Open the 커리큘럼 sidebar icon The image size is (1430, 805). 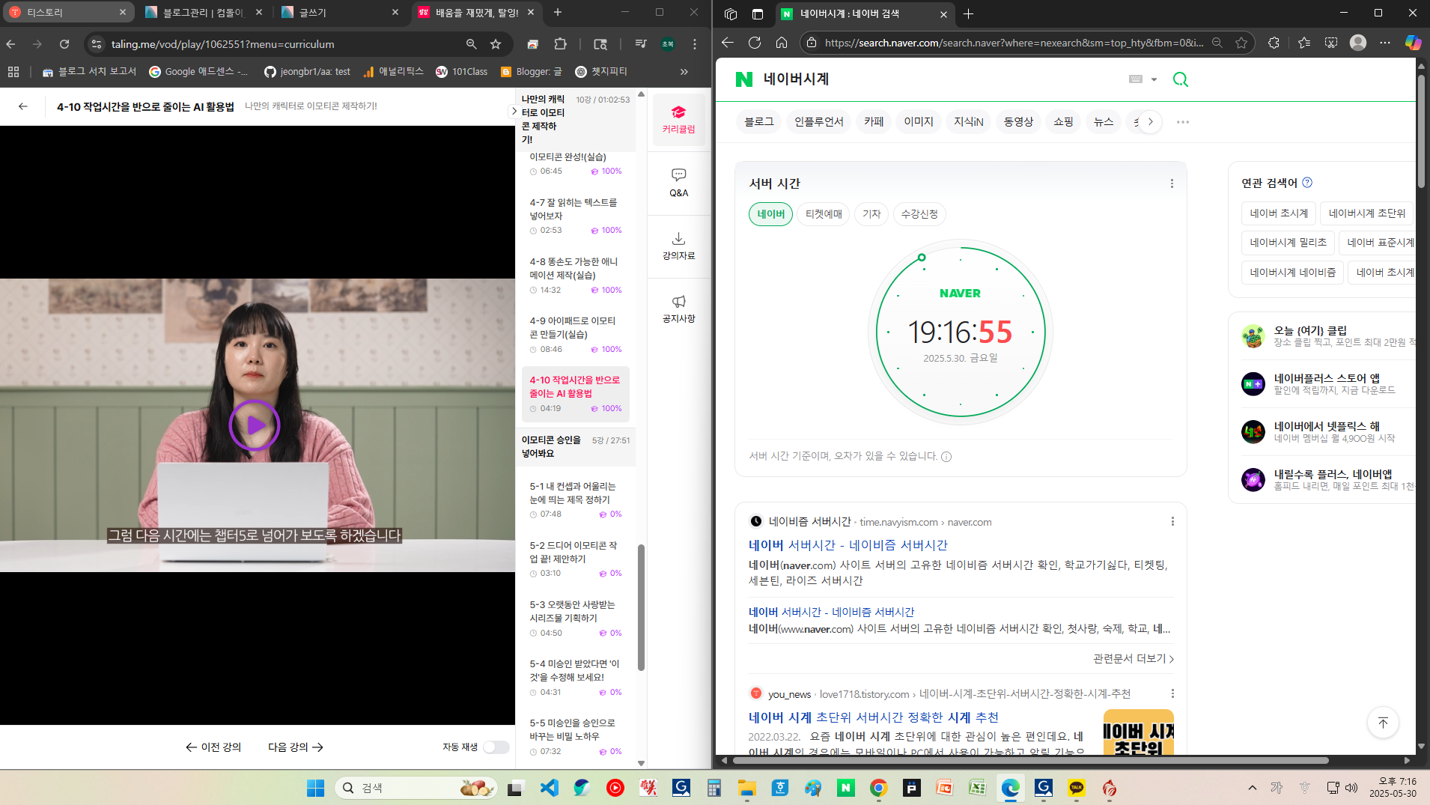pos(678,120)
